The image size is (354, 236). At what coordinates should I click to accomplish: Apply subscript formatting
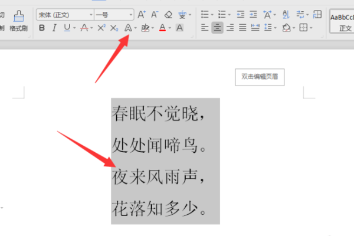[114, 28]
